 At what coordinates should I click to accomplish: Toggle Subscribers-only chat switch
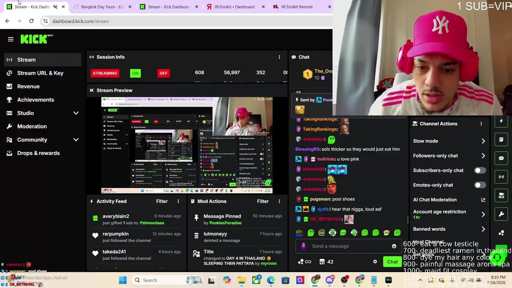tap(480, 170)
